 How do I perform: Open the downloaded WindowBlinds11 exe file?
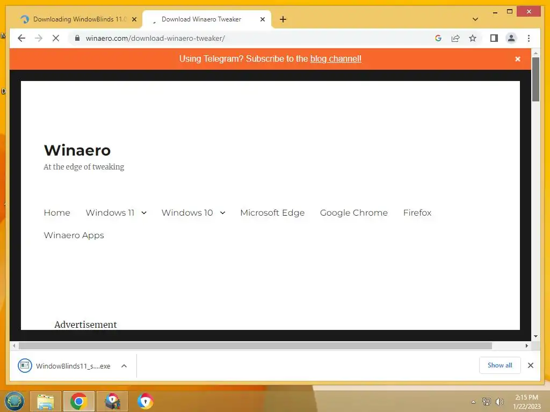(64, 366)
